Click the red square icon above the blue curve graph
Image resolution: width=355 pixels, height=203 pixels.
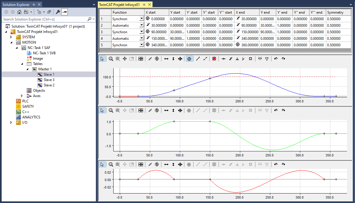[x=250, y=59]
